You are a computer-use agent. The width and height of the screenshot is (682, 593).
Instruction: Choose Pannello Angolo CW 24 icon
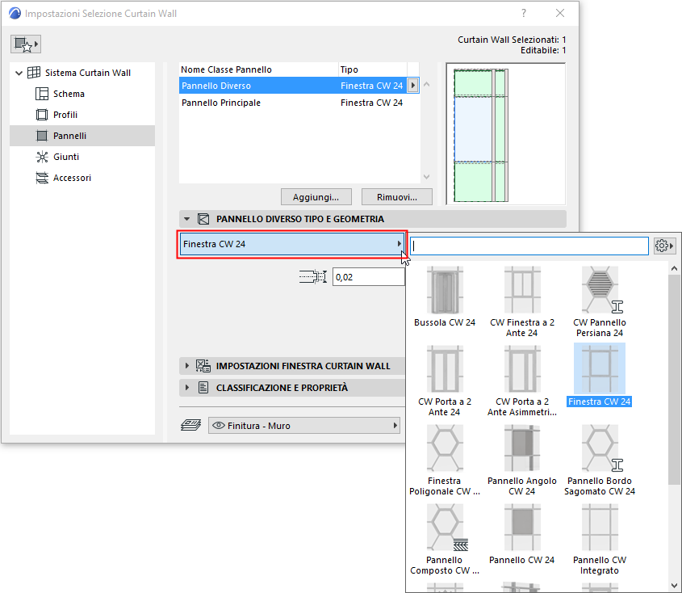pos(522,449)
